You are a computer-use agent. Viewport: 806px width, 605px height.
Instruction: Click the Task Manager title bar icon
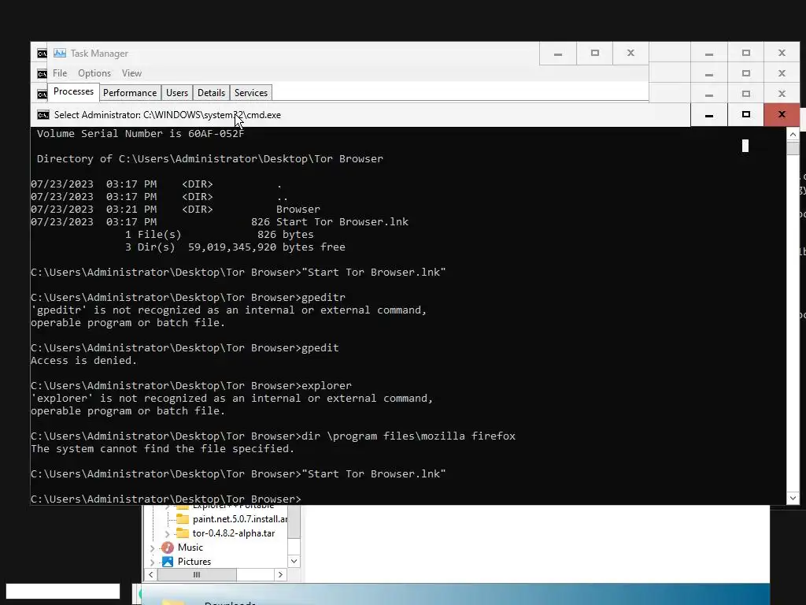tap(60, 53)
